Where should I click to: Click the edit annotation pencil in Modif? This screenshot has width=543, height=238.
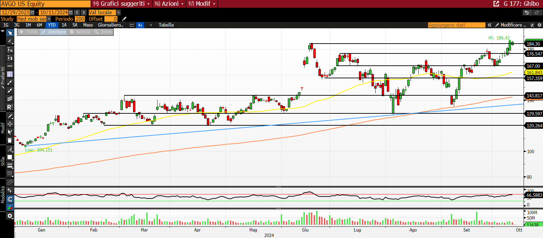(10, 116)
